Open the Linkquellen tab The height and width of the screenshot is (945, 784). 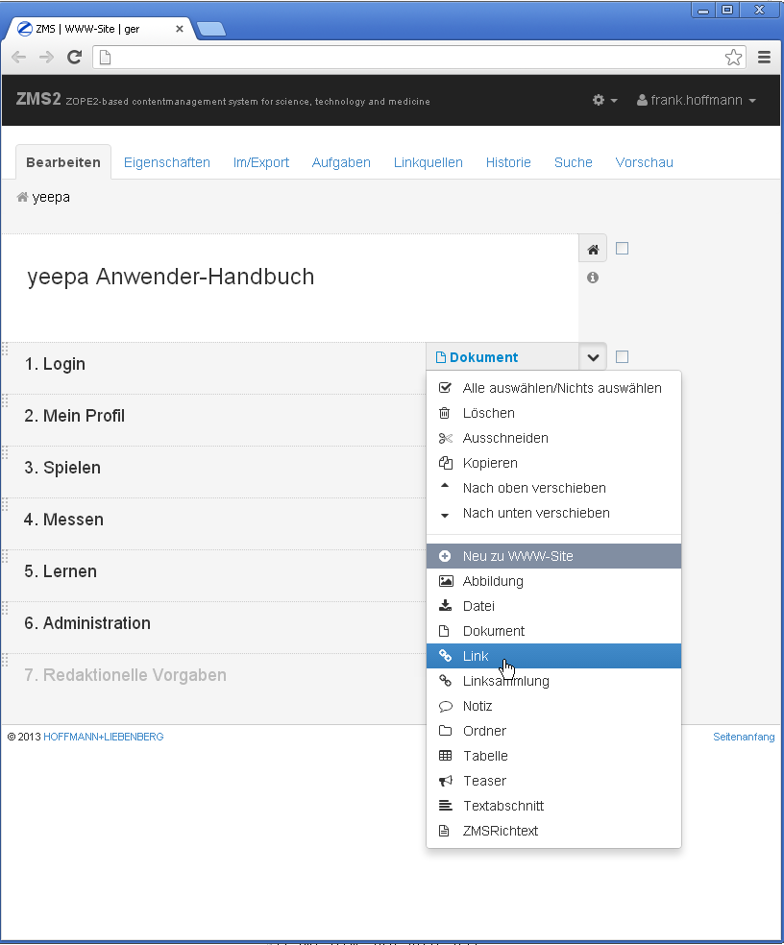coord(429,162)
